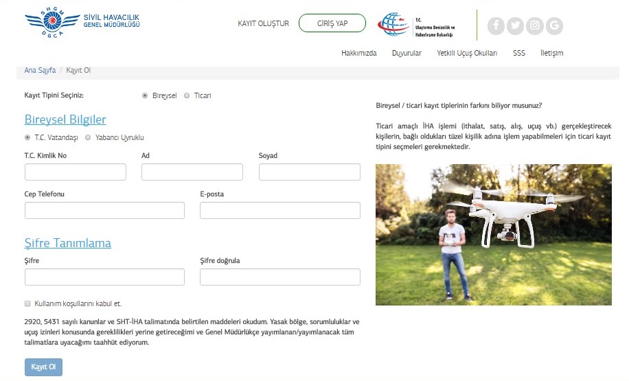Click the drone photo on the right
629x381 pixels.
click(x=493, y=235)
